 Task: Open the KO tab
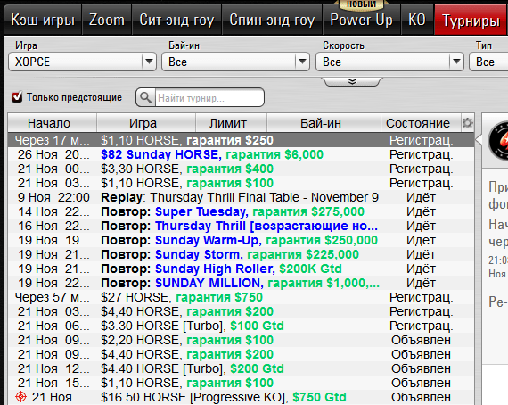pos(417,20)
